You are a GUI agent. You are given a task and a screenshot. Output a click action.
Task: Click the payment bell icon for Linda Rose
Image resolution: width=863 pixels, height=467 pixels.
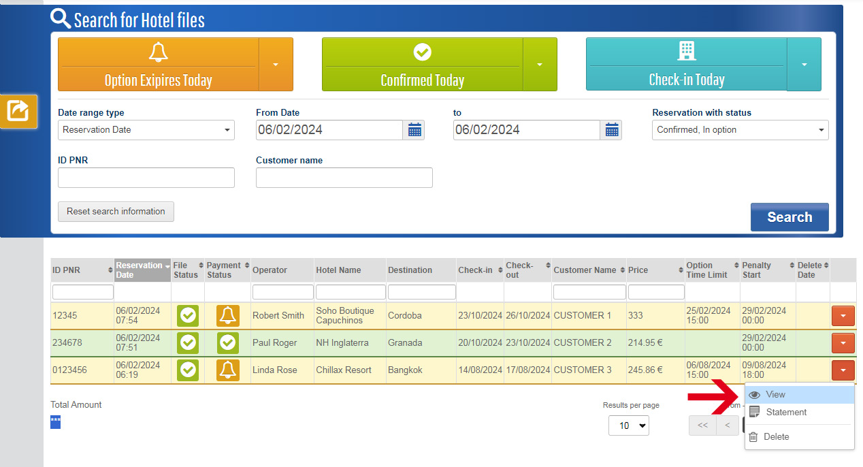228,370
